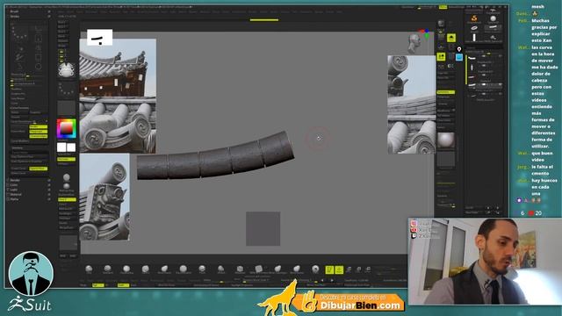This screenshot has width=562, height=316.
Task: Click the viewer count '20' below the chat
Action: click(x=538, y=212)
